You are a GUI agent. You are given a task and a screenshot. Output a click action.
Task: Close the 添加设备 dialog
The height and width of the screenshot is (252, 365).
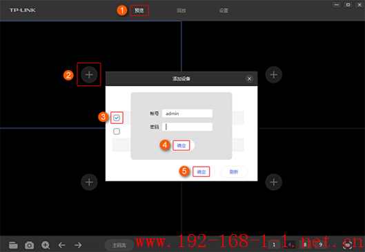pos(249,78)
